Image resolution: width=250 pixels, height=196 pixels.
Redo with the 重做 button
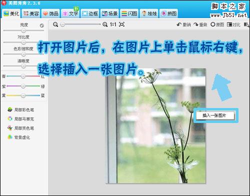(200, 24)
